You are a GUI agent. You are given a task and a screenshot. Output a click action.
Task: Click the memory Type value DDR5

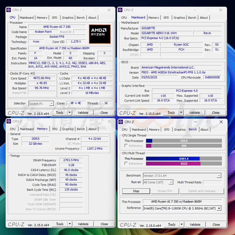click(x=35, y=139)
